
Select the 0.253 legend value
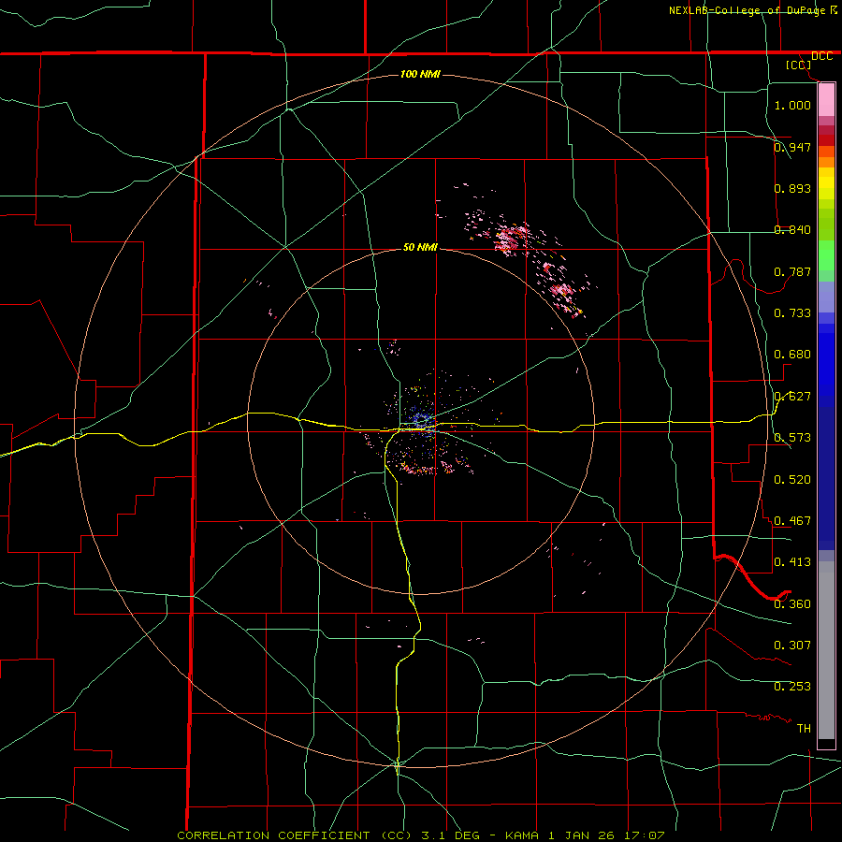(792, 687)
